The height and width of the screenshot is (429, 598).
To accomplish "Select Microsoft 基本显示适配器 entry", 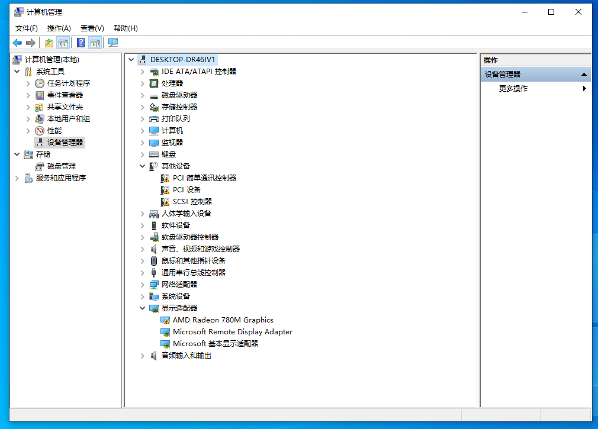I will tap(216, 344).
